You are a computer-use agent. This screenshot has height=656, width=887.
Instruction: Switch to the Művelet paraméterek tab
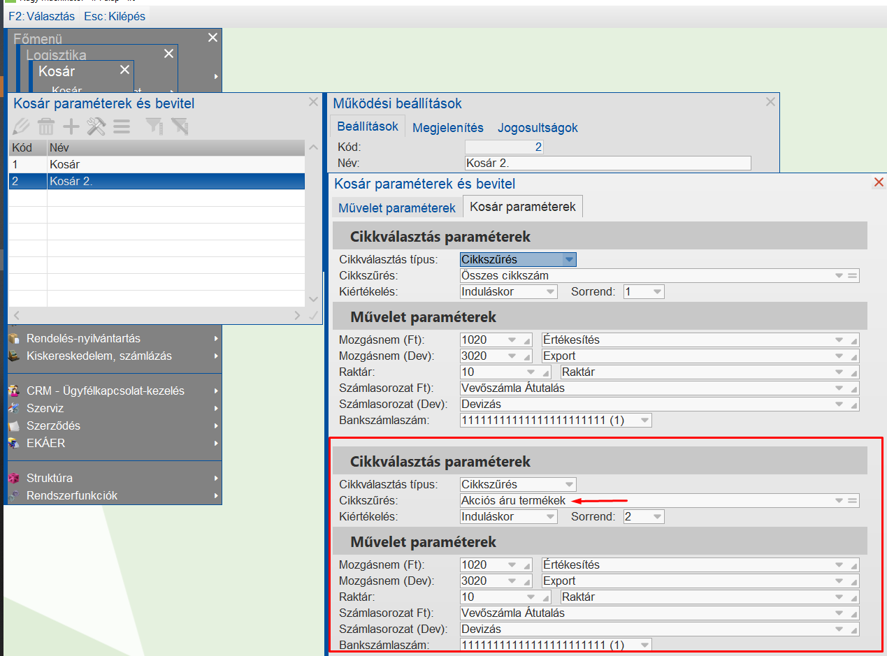[x=396, y=207]
